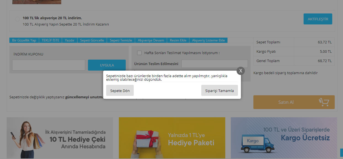Click the Resim Ekle item
343x159 pixels.
coord(178,40)
